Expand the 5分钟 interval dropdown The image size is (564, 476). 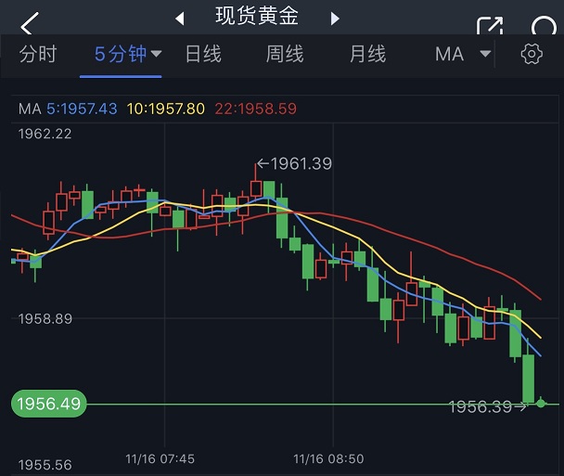pos(156,54)
